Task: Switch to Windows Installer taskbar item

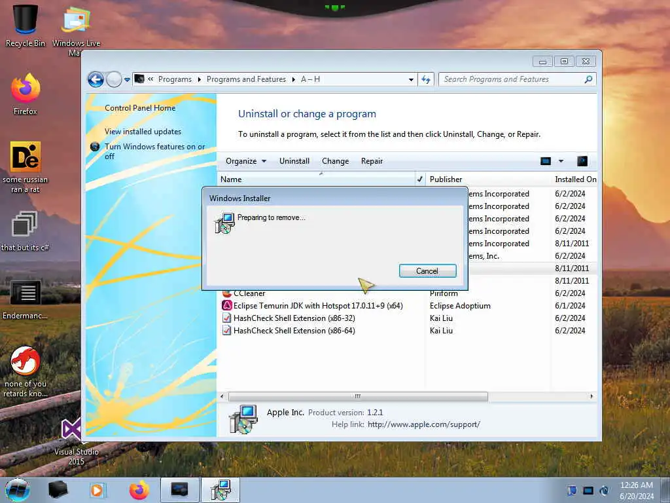Action: point(220,490)
